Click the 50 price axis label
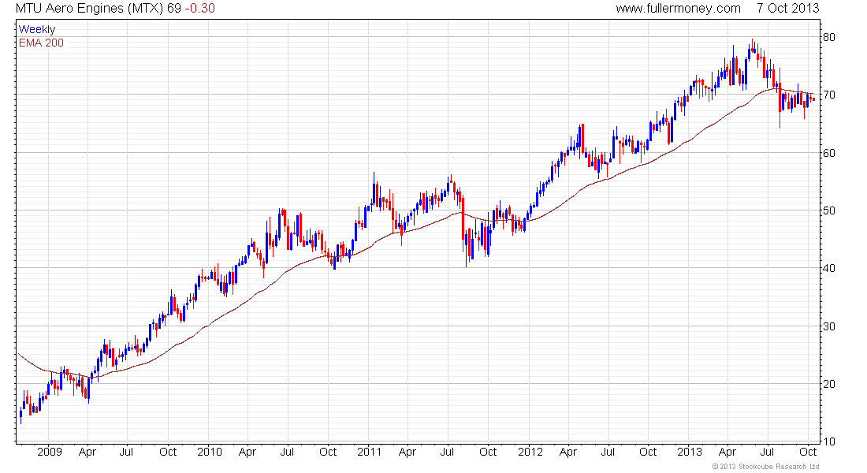 pyautogui.click(x=829, y=210)
